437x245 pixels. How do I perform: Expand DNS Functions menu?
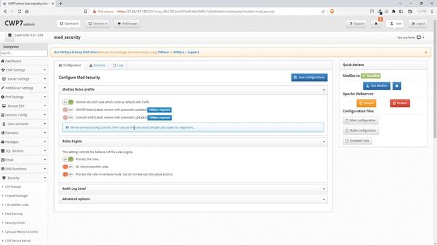pyautogui.click(x=24, y=169)
